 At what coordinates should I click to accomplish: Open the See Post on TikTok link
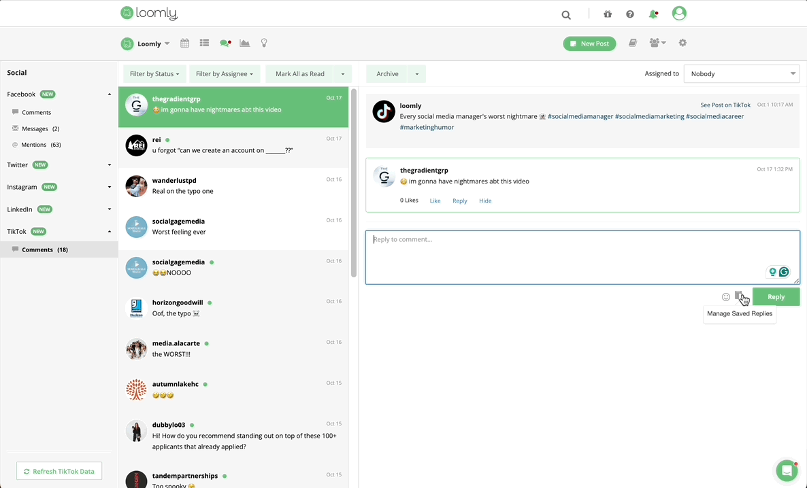(x=725, y=105)
